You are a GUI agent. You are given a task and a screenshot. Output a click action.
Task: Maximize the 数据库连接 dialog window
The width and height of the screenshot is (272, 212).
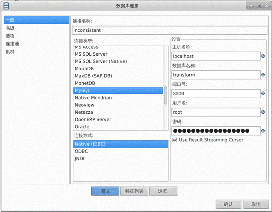[259, 6]
